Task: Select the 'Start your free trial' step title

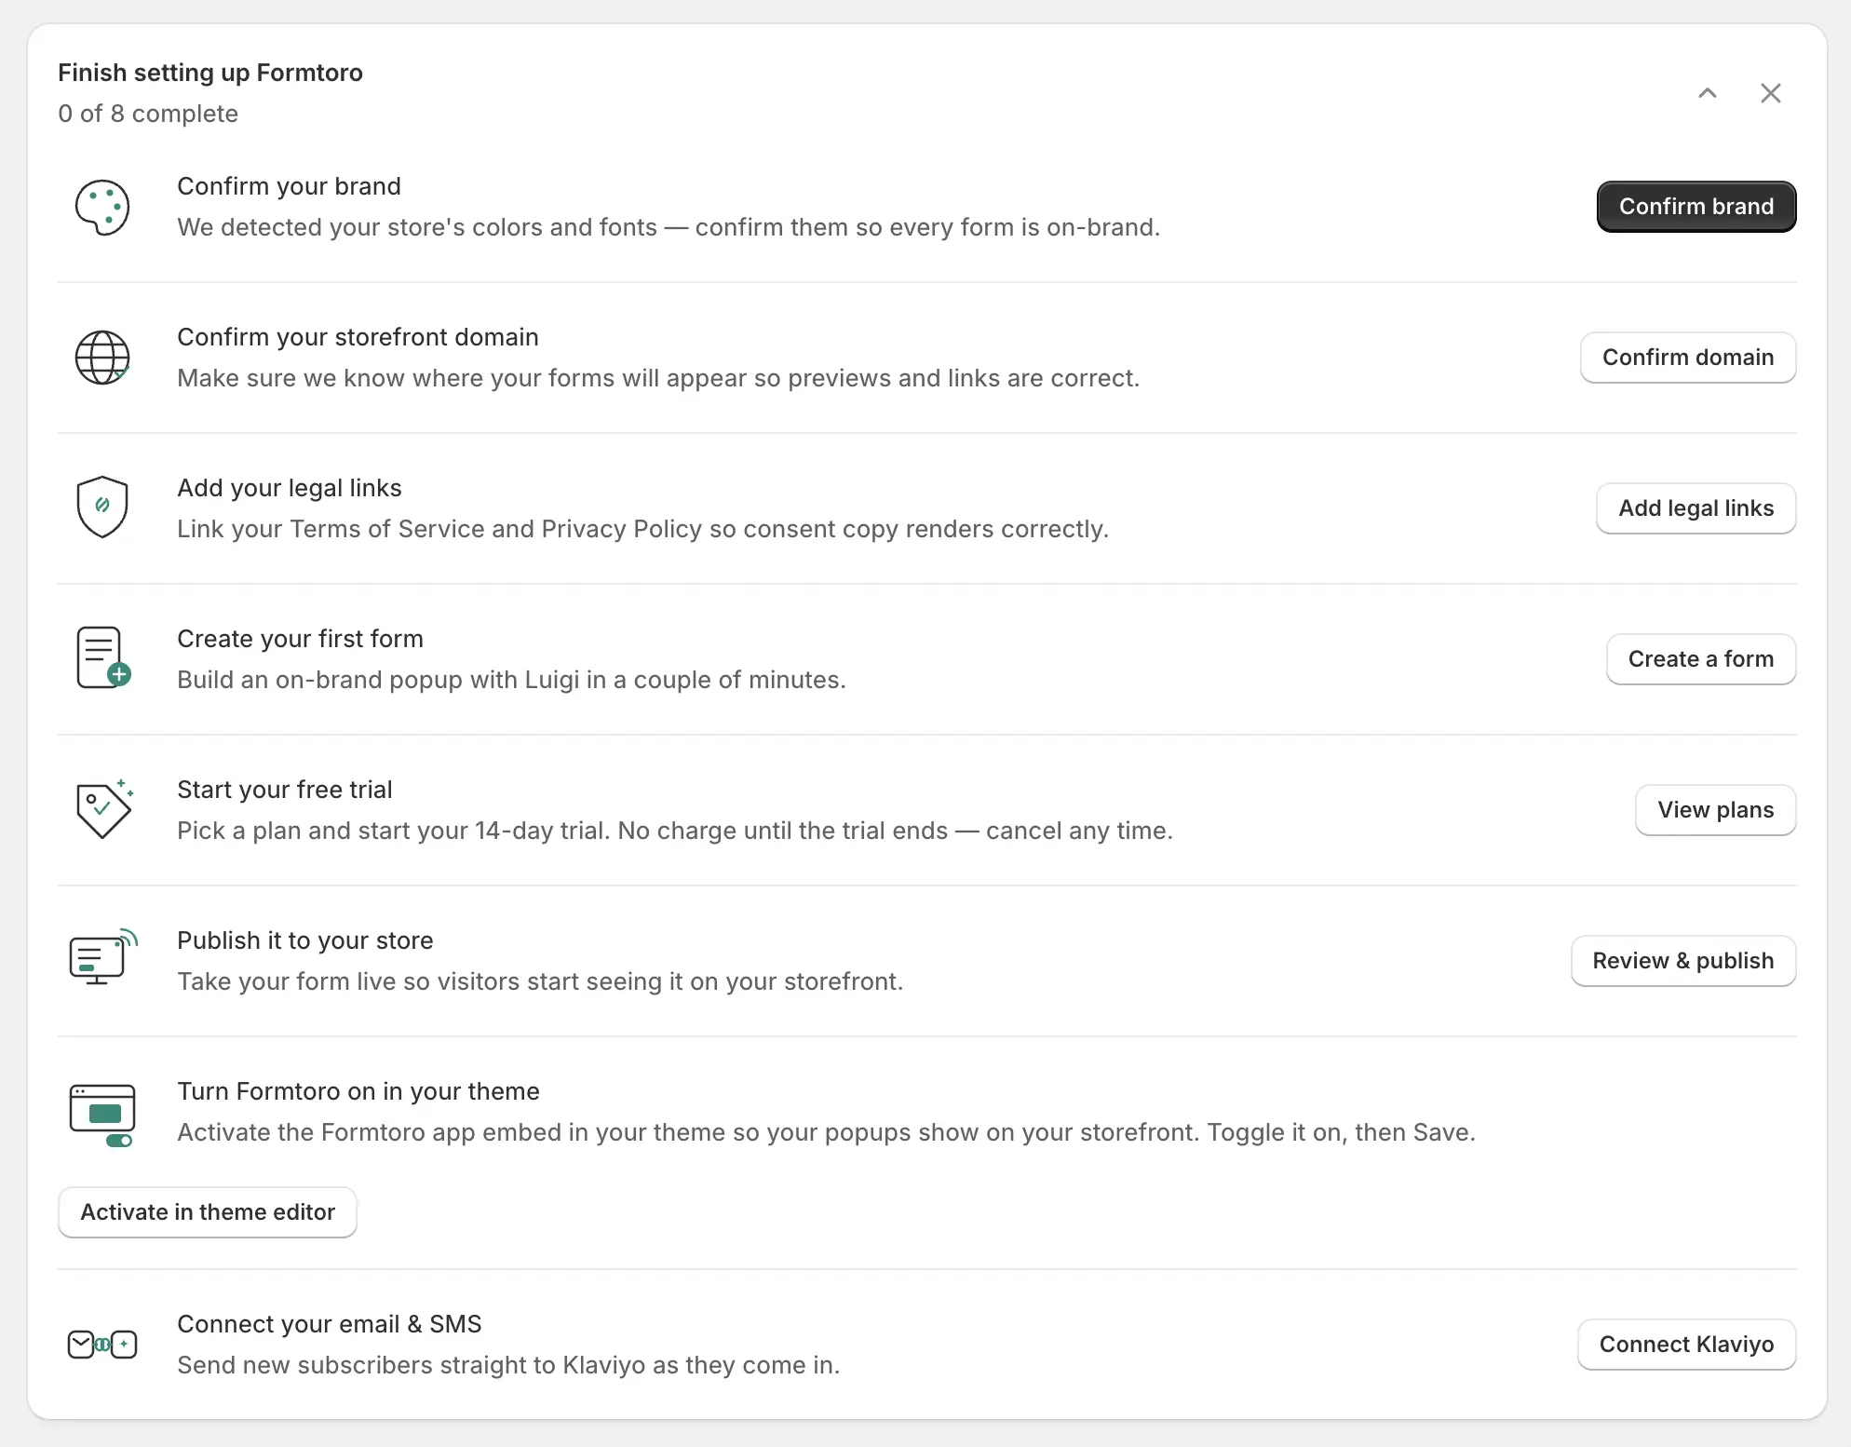Action: pyautogui.click(x=284, y=790)
